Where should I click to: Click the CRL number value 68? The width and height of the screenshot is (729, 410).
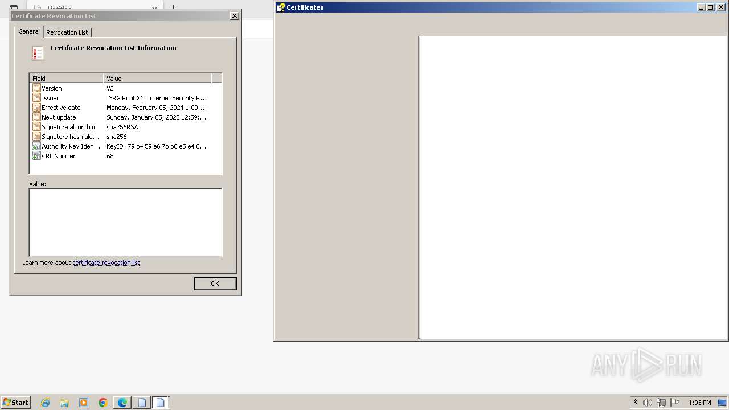click(110, 156)
